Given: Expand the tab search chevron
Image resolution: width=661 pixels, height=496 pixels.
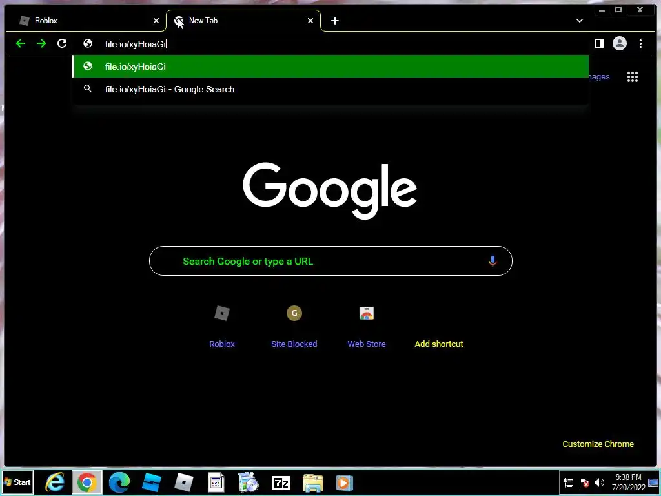Looking at the screenshot, I should (580, 21).
